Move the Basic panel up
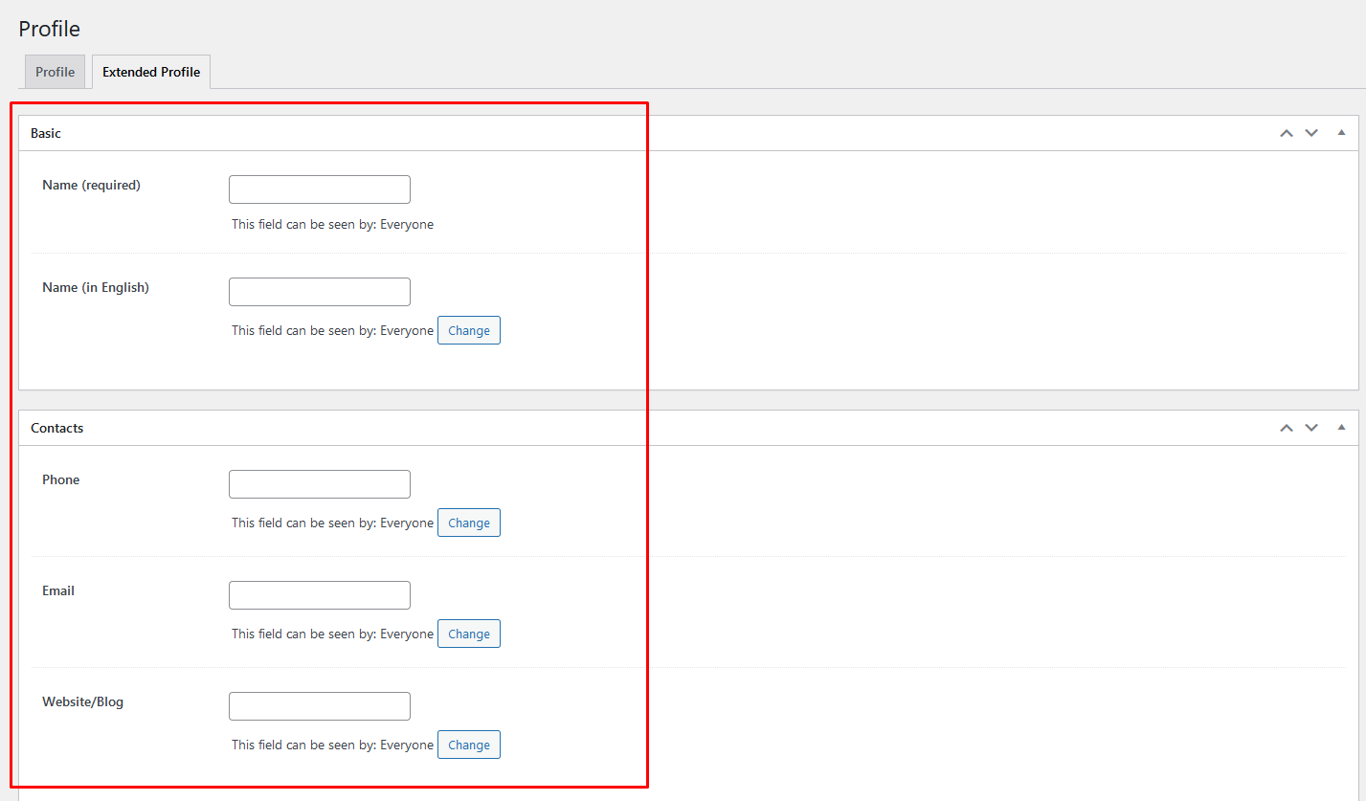This screenshot has height=801, width=1366. 1287,133
